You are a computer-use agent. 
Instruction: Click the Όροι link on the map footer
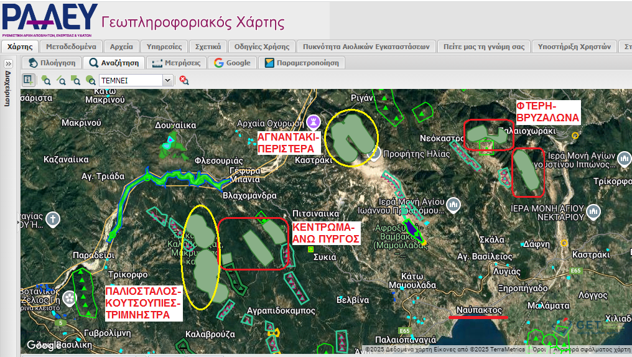[x=539, y=350]
